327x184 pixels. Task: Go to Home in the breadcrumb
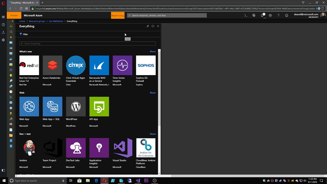coord(22,21)
